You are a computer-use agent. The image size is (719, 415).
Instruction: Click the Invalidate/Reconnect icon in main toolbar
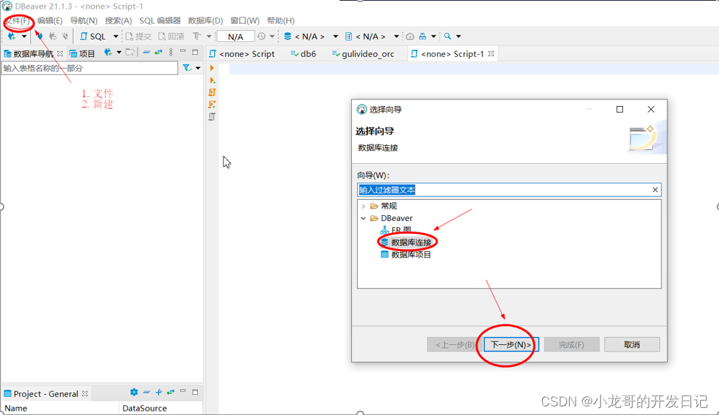pyautogui.click(x=53, y=36)
